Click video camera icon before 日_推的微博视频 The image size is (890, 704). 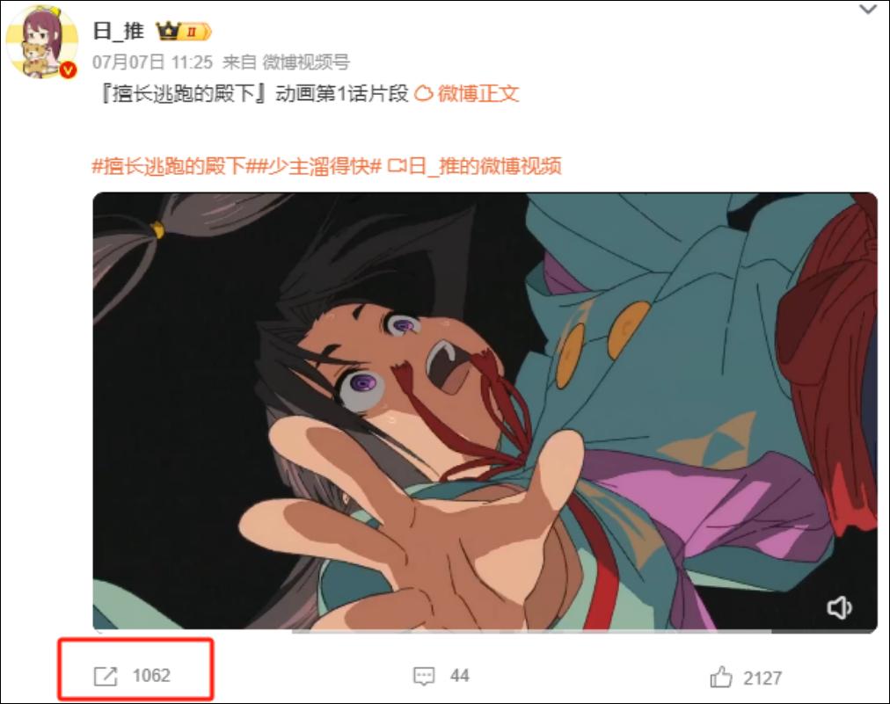click(397, 166)
